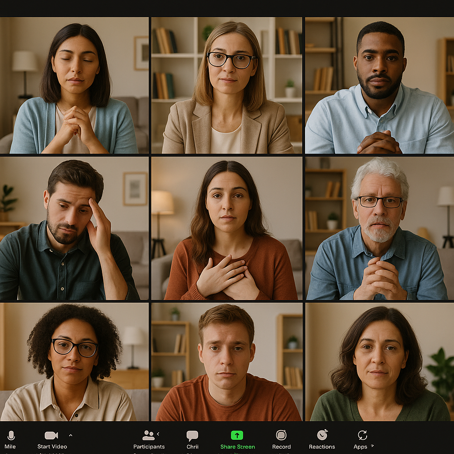
Task: Open the Participants panel
Action: [149, 435]
